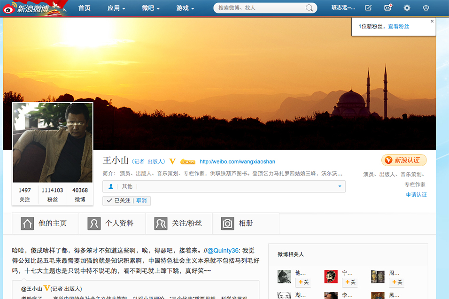Click the V badge beside @王小山 in repost
449x299 pixels.
pyautogui.click(x=46, y=288)
